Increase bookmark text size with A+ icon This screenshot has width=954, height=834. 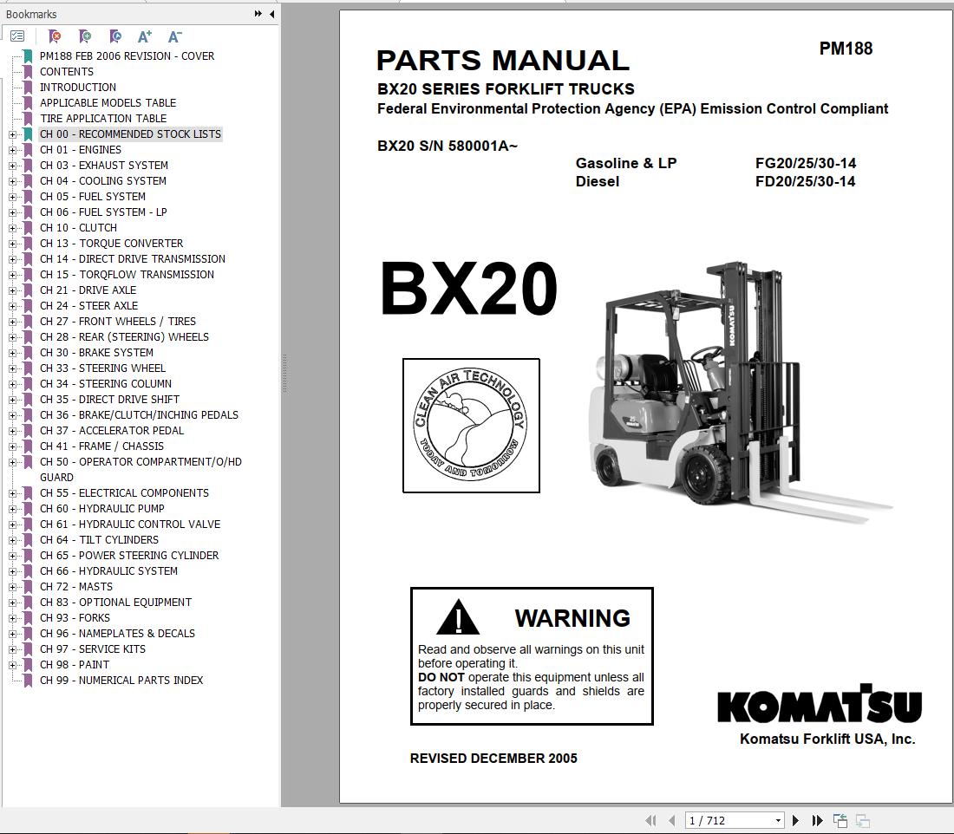coord(144,36)
